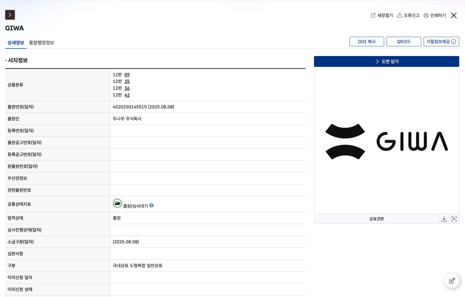Copy DOI with the DOI 복사 button

(x=367, y=42)
